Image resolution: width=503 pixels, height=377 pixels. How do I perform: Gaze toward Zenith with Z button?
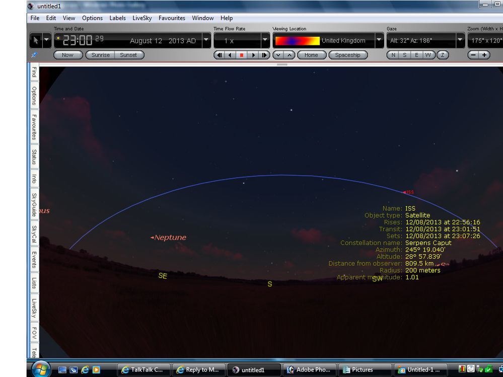pyautogui.click(x=443, y=55)
